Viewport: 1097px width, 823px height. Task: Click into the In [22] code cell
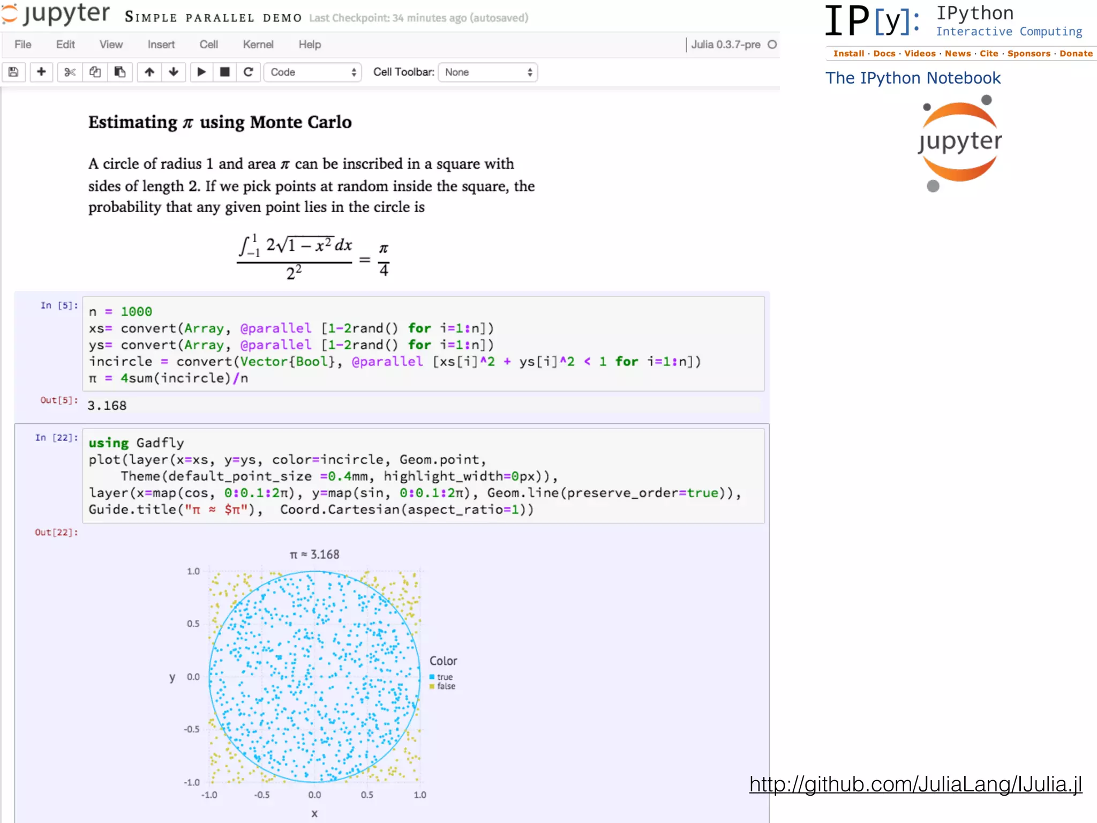[423, 476]
